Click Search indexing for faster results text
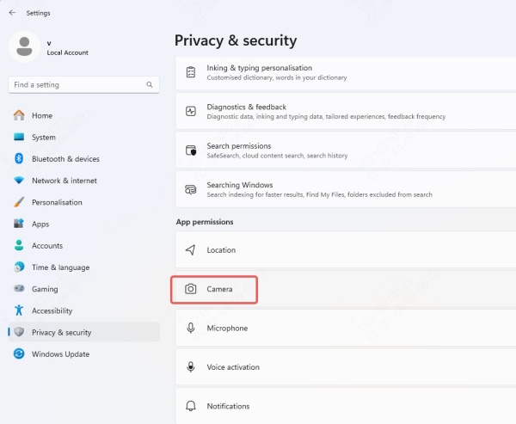This screenshot has width=516, height=424. (x=320, y=194)
